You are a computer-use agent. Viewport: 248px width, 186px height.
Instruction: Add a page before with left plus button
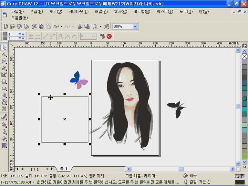point(22,169)
